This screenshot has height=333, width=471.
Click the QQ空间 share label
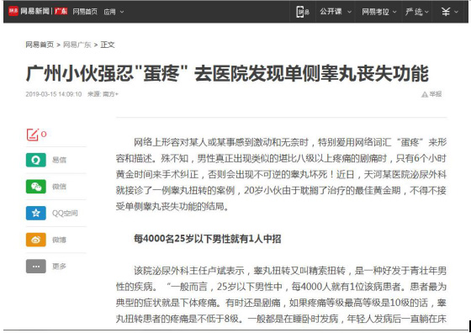65,214
